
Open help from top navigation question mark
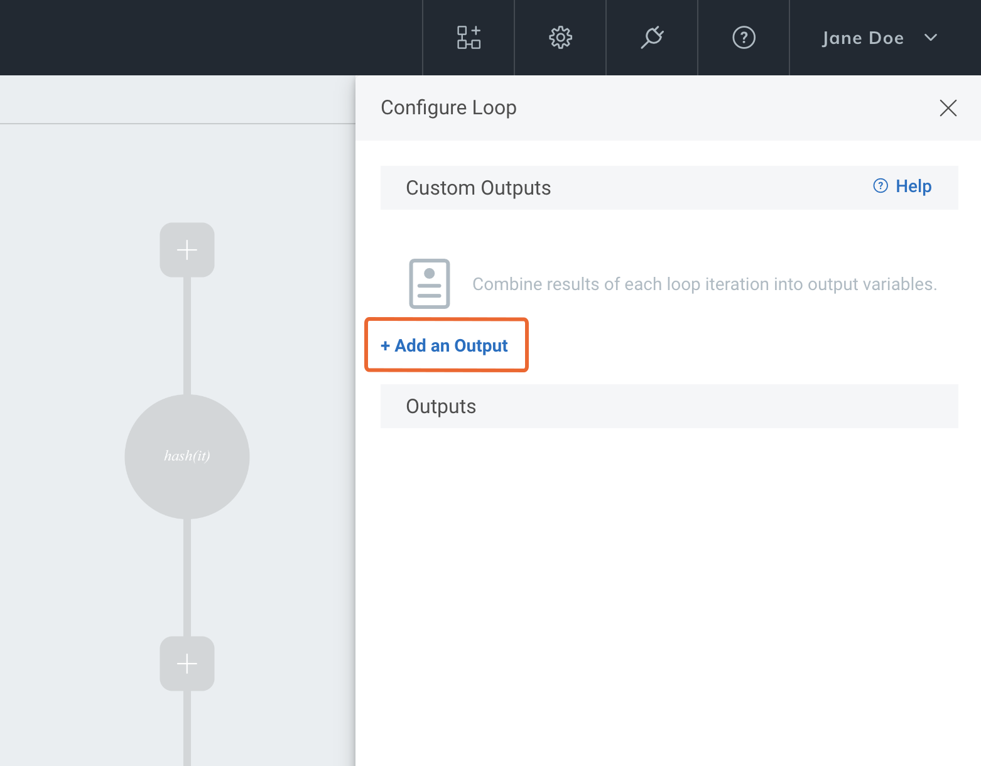pyautogui.click(x=744, y=38)
